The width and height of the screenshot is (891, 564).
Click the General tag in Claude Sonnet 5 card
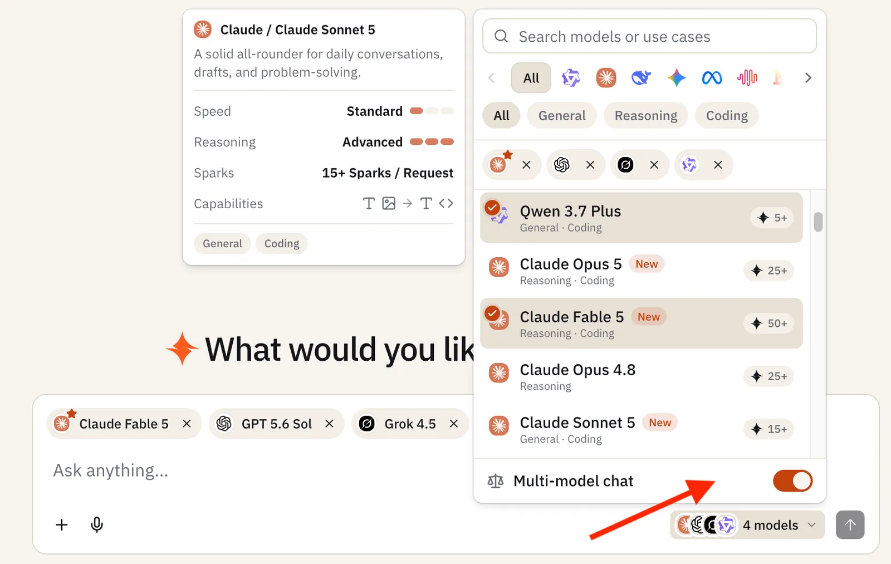coord(222,243)
